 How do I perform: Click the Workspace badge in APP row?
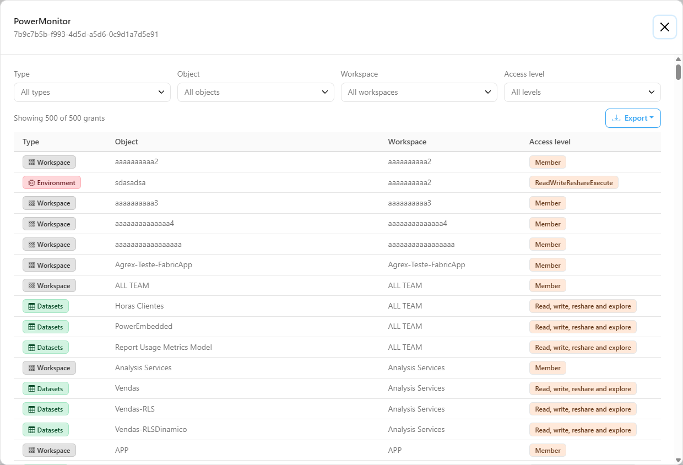49,450
